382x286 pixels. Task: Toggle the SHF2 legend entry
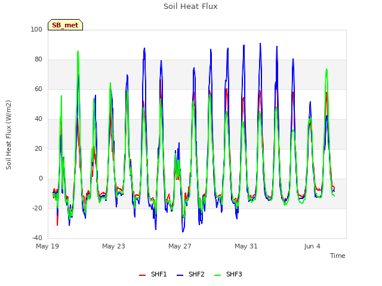(190, 275)
